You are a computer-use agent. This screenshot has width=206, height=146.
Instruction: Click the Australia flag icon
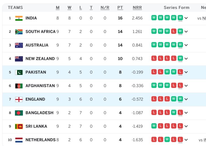(19, 45)
